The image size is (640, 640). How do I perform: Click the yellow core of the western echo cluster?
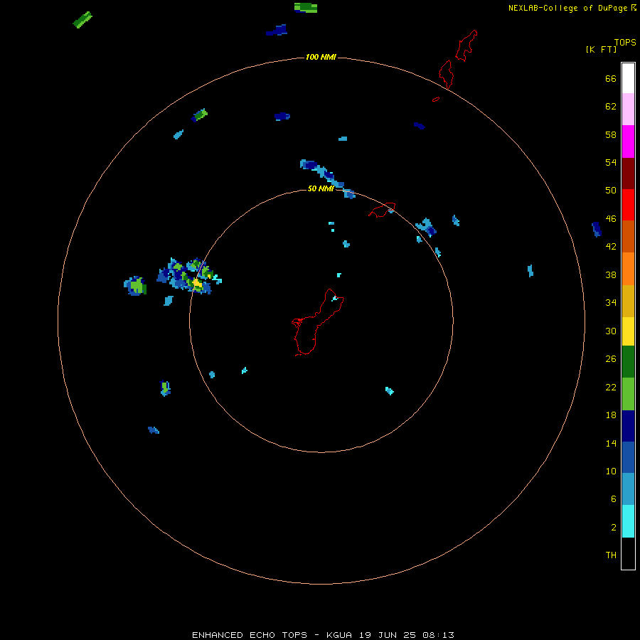coord(197,282)
